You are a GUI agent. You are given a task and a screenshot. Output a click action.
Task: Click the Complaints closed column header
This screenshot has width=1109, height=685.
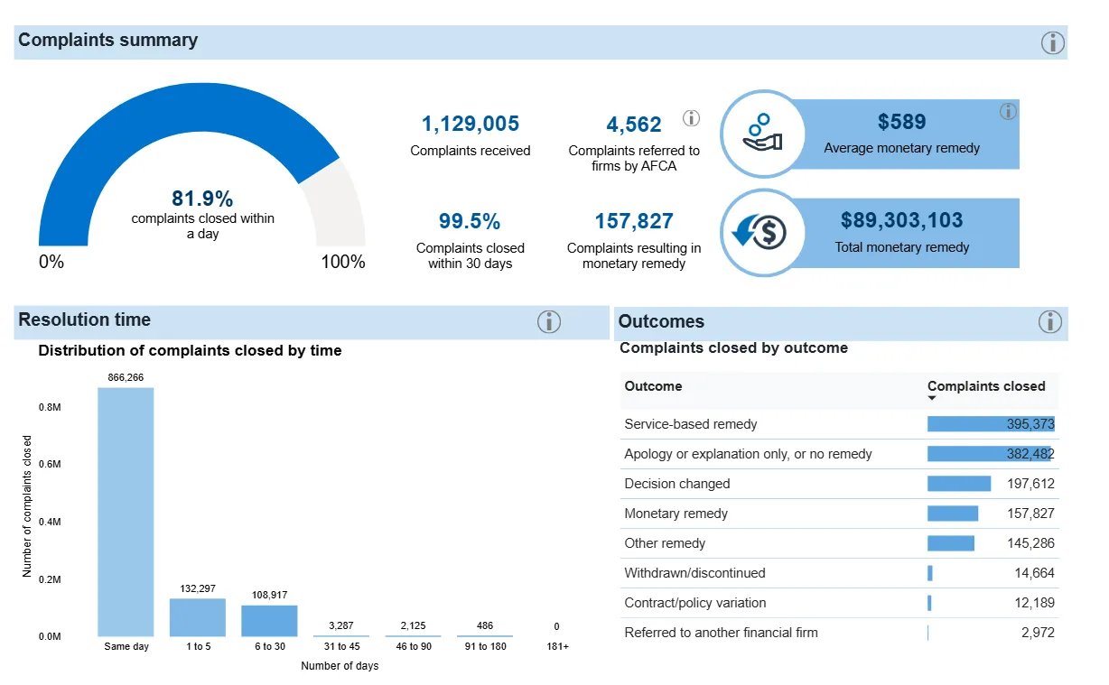click(x=985, y=385)
